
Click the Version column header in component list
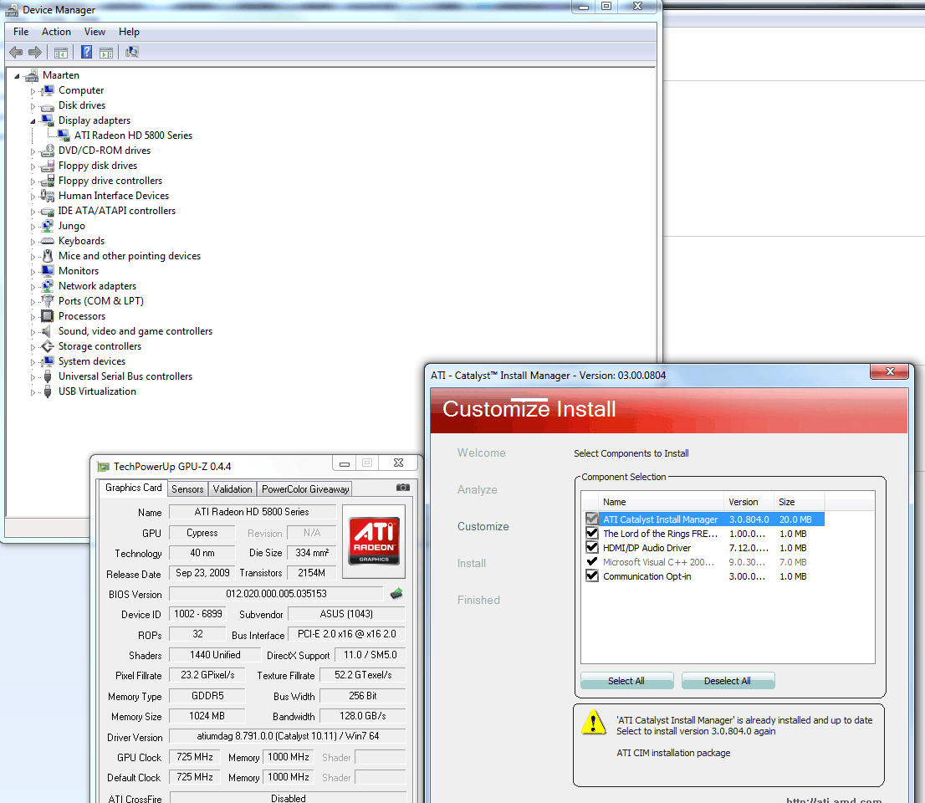click(749, 502)
